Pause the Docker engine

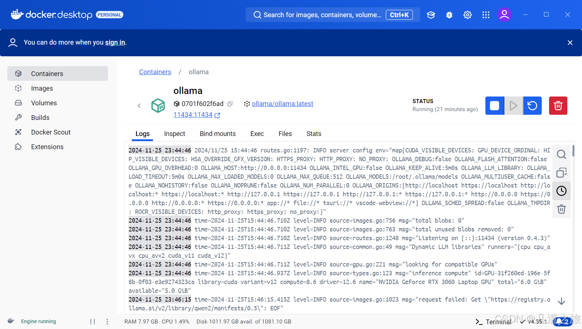pyautogui.click(x=93, y=322)
